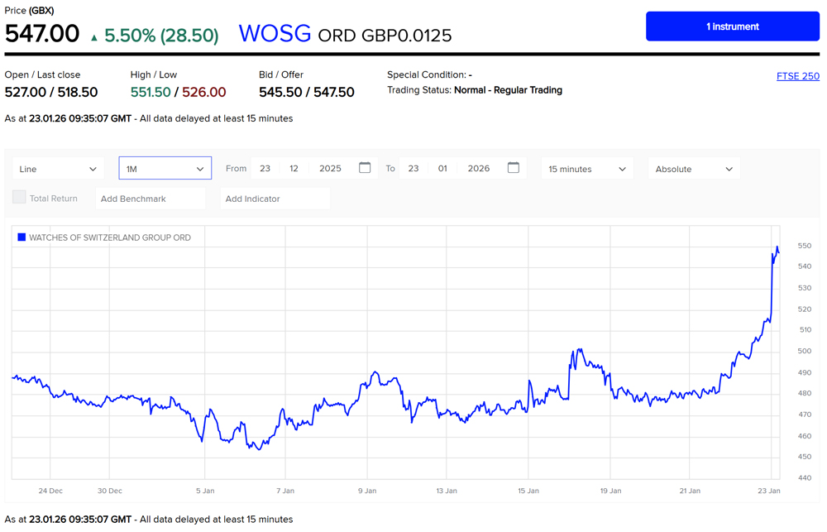Screen dimensions: 827x532
Task: Click the To year field showing 2026
Action: [478, 168]
